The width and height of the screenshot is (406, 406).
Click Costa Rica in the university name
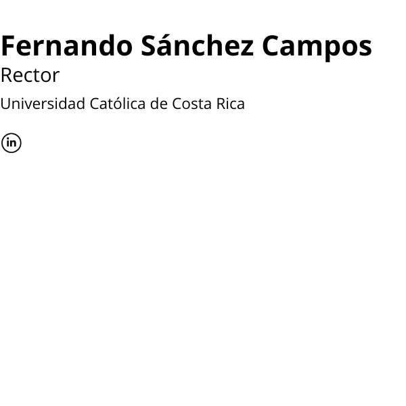click(x=208, y=104)
